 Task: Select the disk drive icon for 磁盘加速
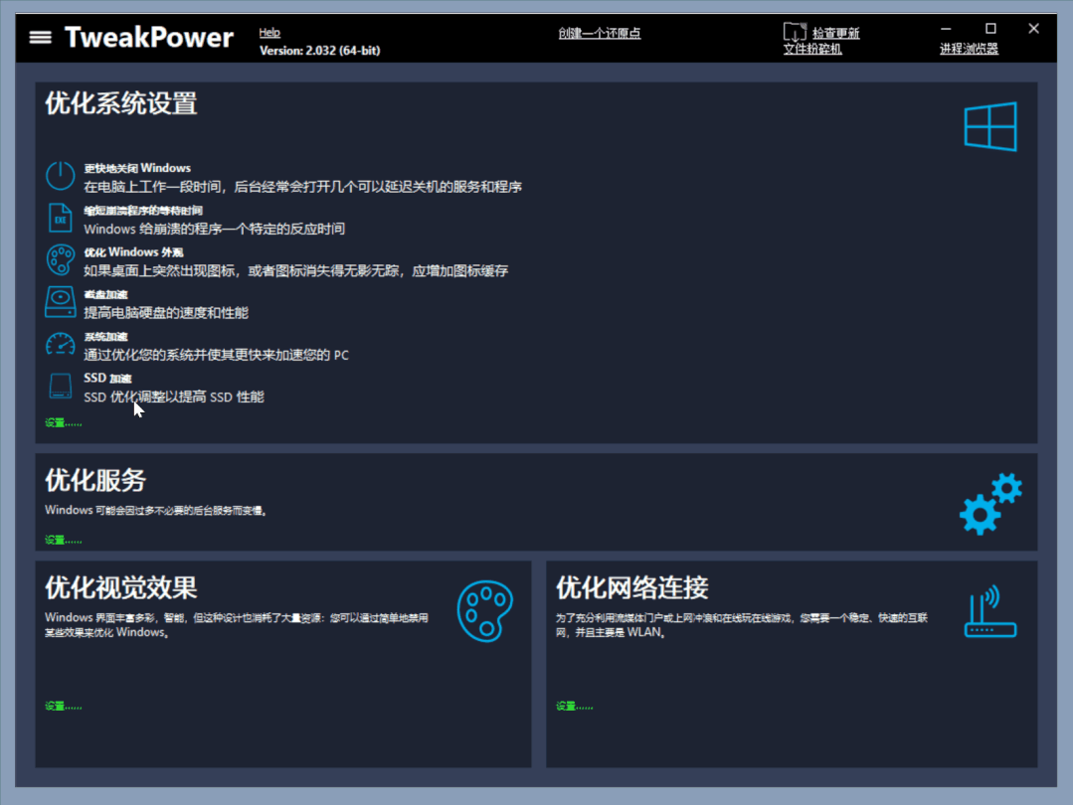[x=60, y=301]
